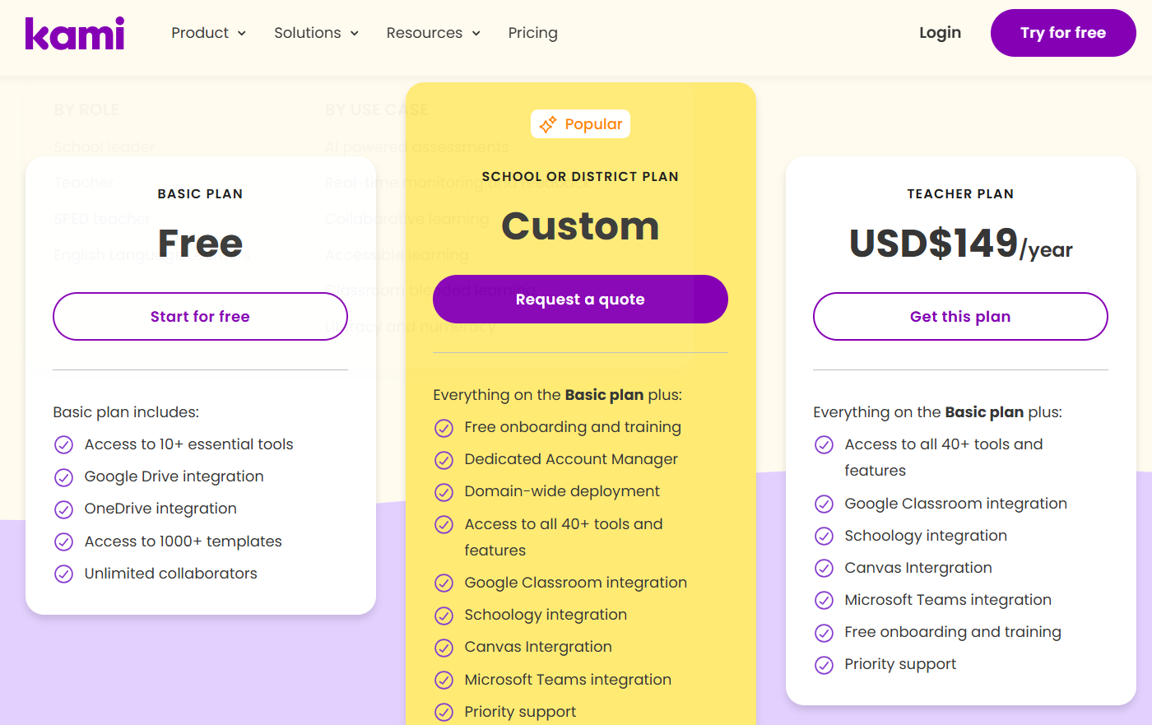
Task: Click Start for free on the Basic plan
Action: (200, 316)
